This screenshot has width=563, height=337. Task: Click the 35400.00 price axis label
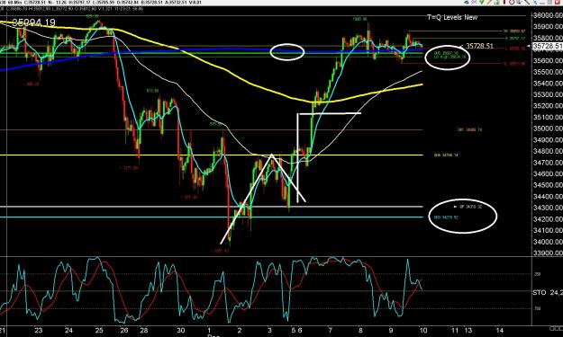click(549, 84)
